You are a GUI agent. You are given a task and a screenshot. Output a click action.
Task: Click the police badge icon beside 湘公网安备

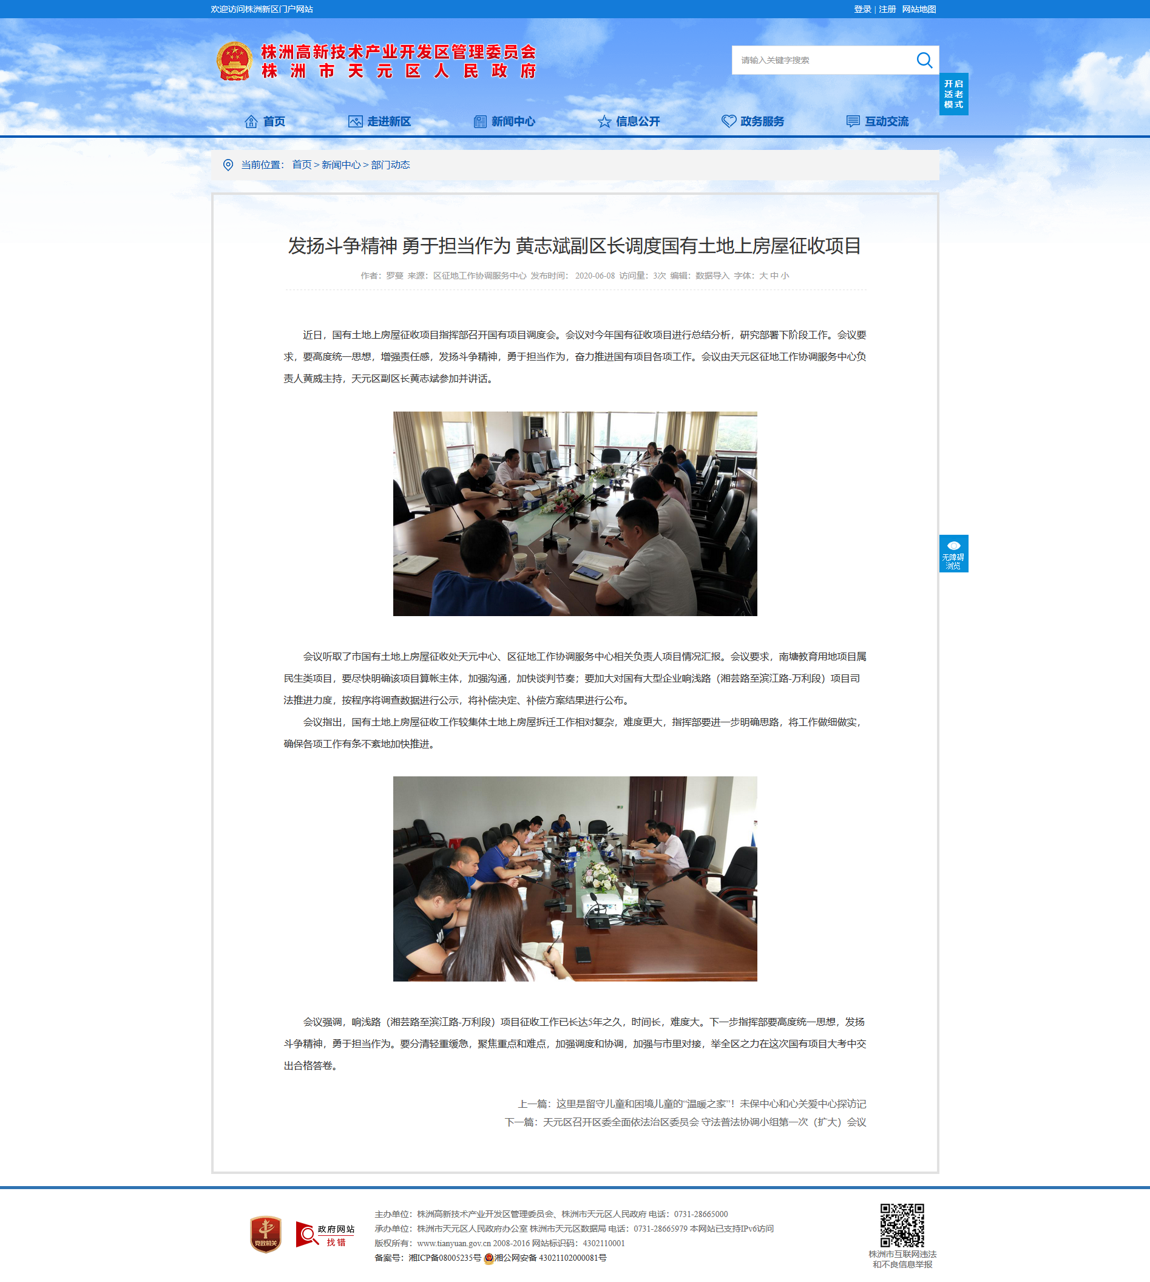point(489,1258)
